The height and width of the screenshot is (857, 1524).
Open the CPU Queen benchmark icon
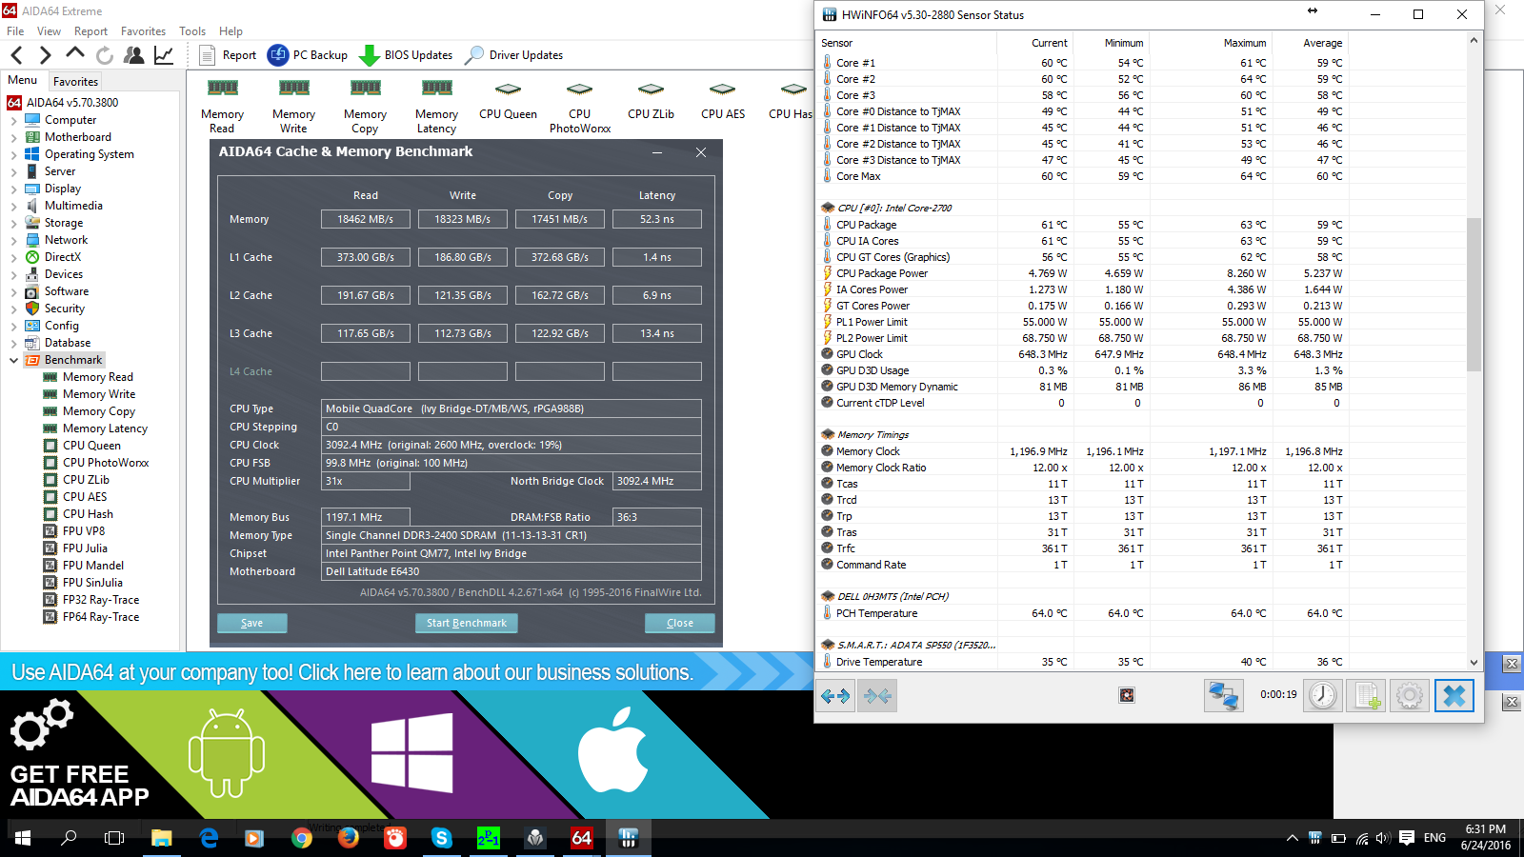[508, 99]
